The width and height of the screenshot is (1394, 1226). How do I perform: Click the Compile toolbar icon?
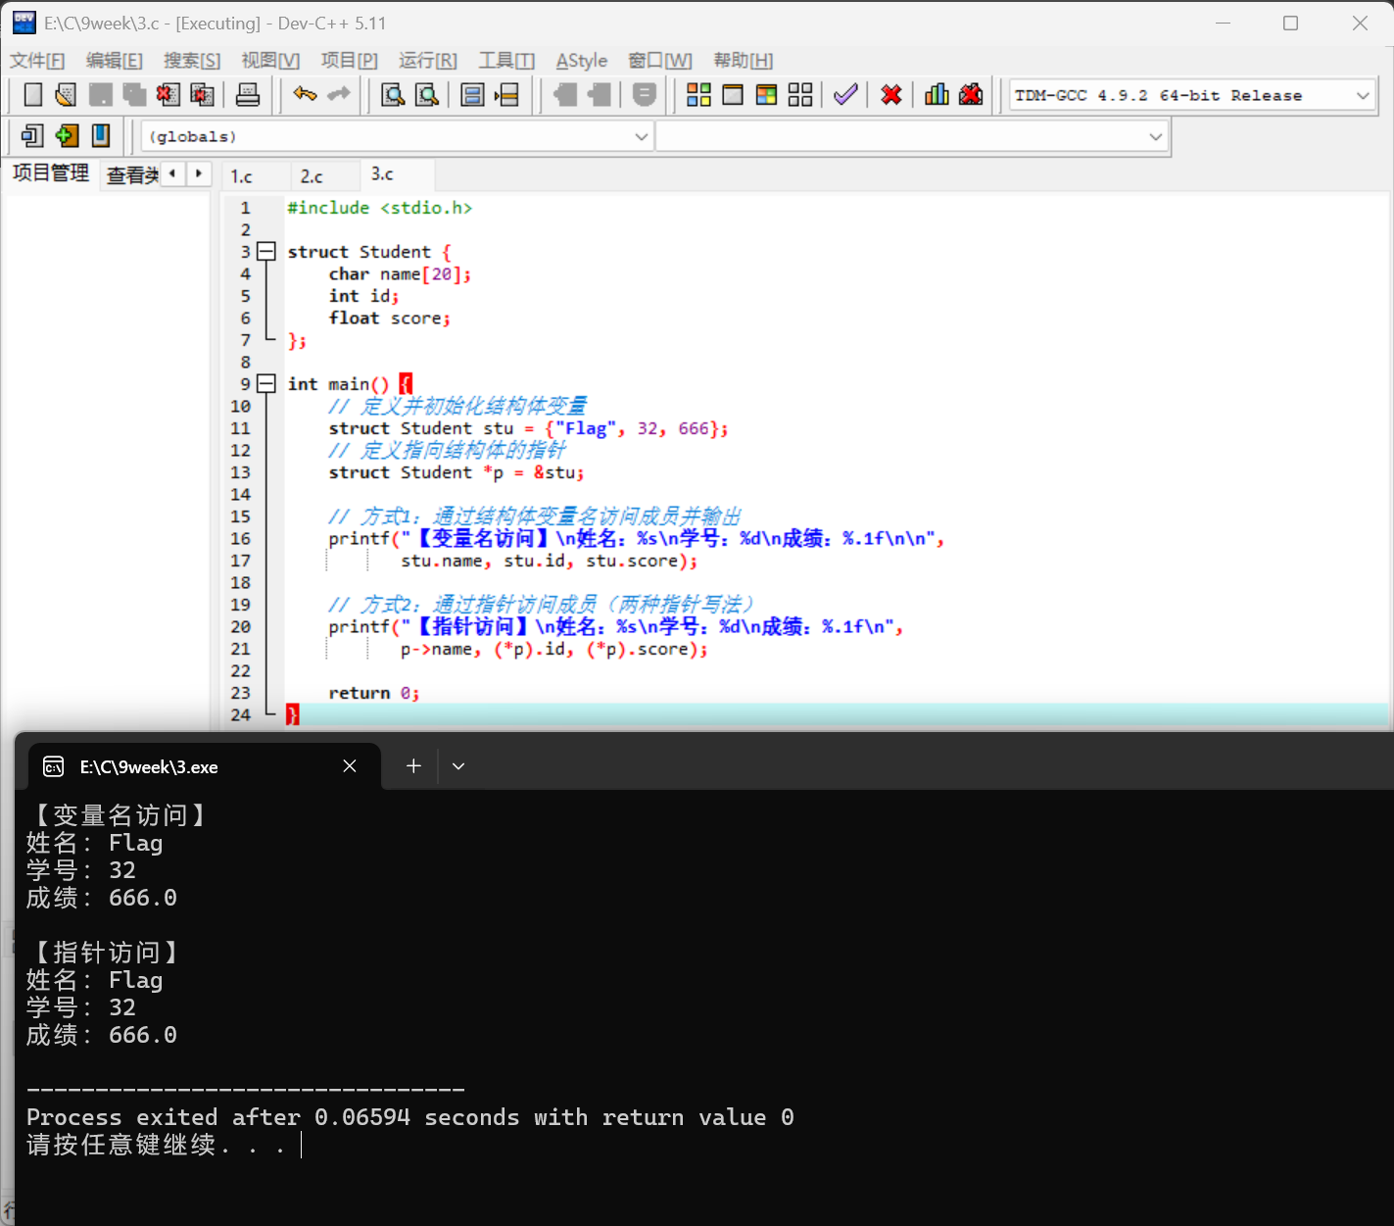(698, 95)
